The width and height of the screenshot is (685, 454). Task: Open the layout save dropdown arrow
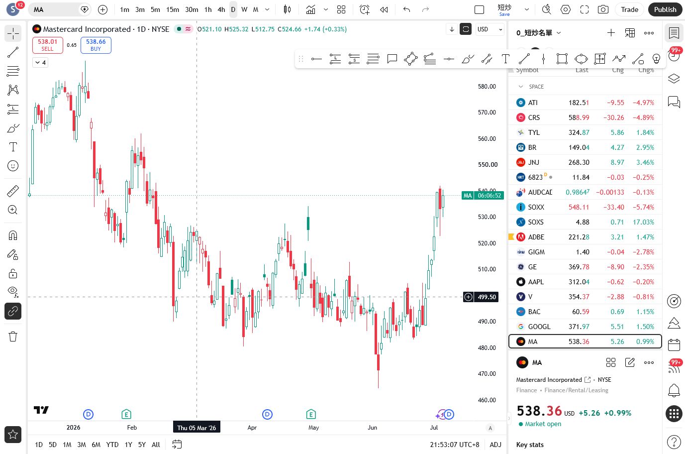527,9
